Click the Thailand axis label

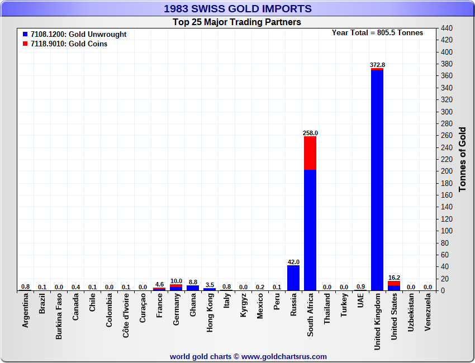click(x=327, y=309)
